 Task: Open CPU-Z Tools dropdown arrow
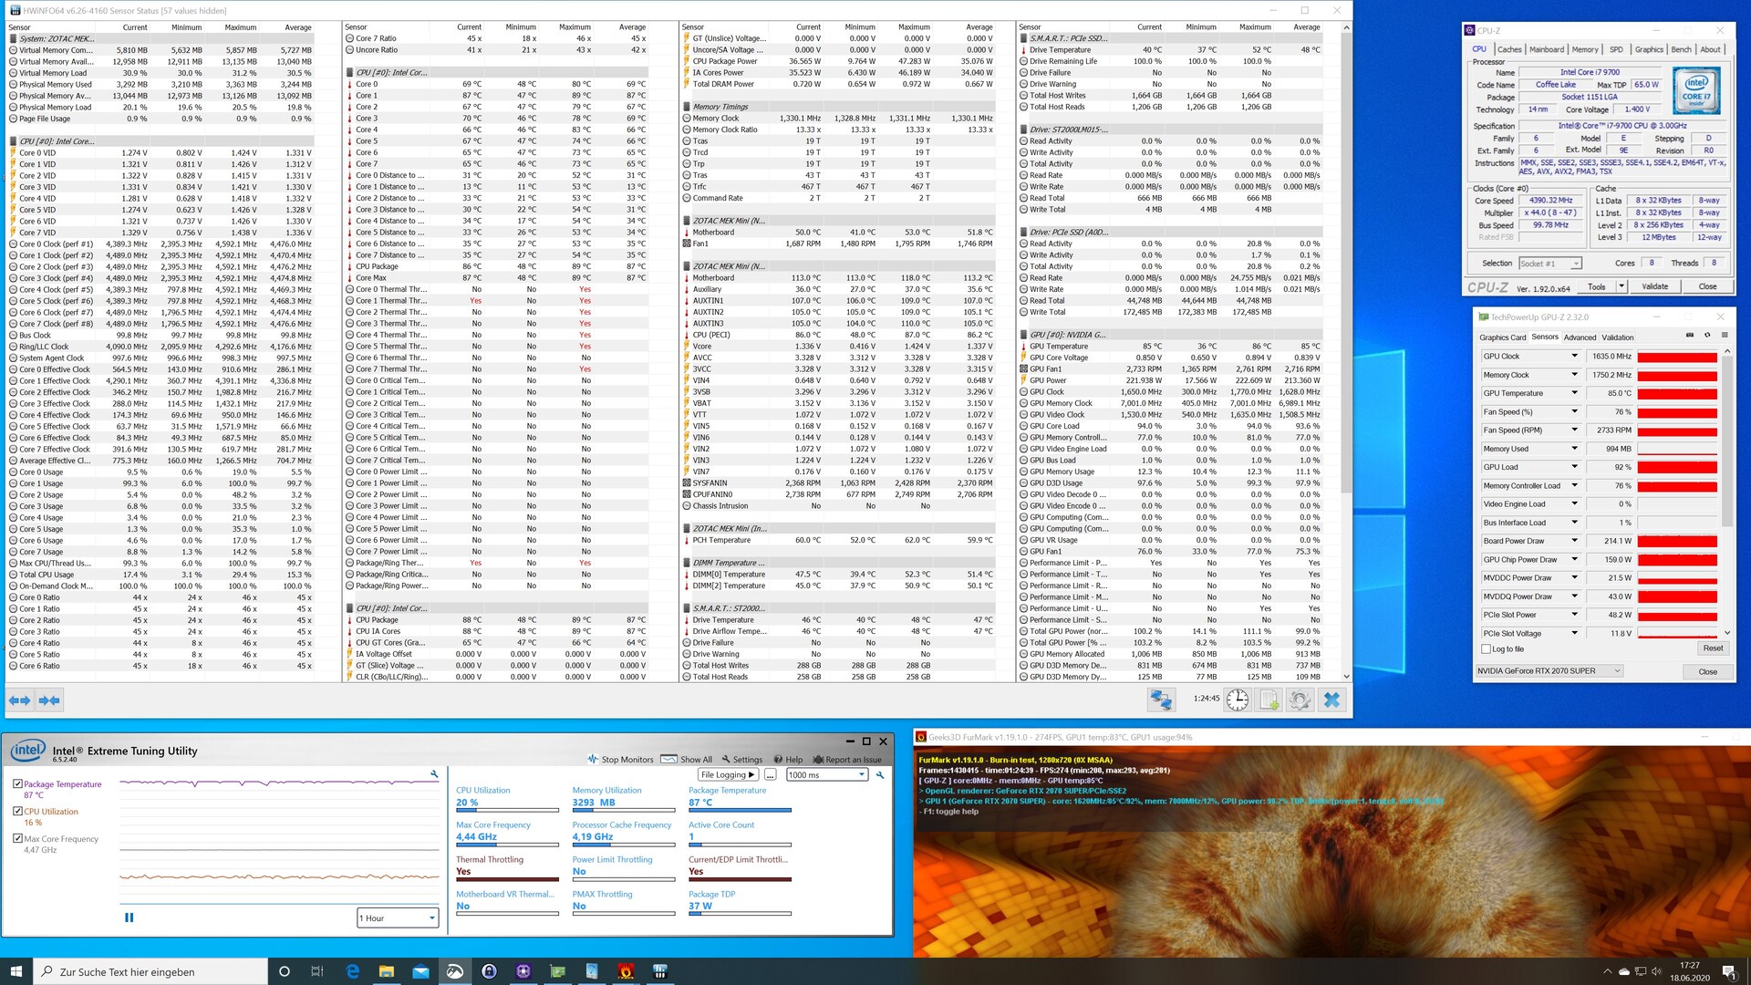[1621, 286]
